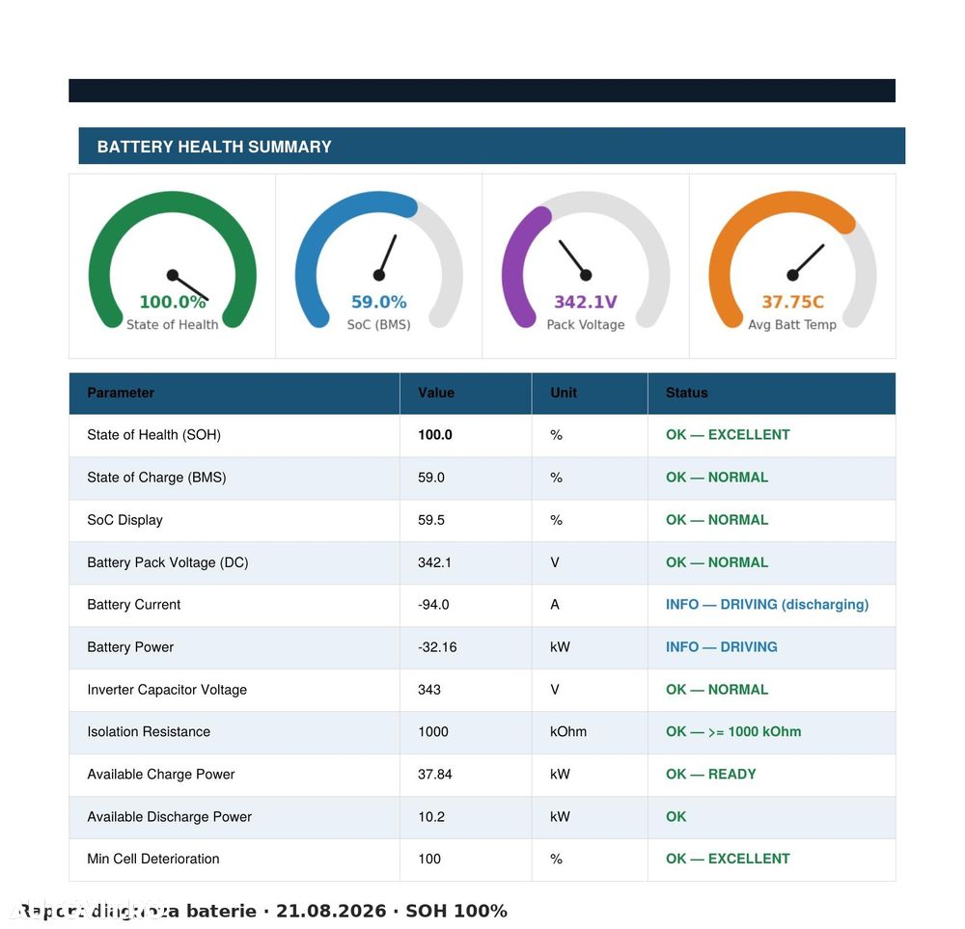This screenshot has width=965, height=929.
Task: Click the Value column header
Action: [436, 393]
